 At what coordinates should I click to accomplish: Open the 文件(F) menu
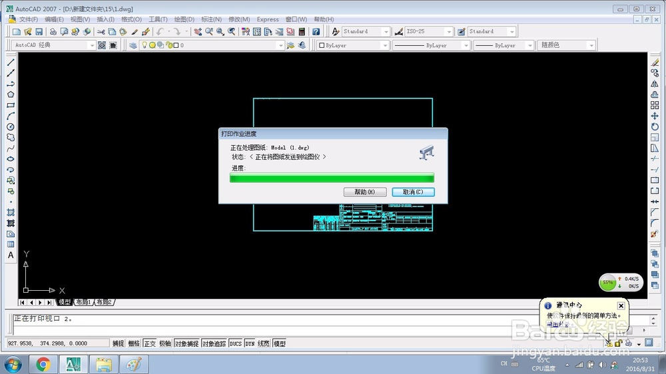point(29,19)
